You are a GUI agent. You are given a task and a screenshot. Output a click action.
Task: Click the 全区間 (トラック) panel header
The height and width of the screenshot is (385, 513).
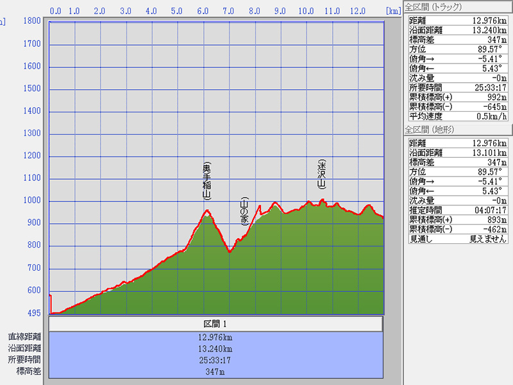[435, 7]
